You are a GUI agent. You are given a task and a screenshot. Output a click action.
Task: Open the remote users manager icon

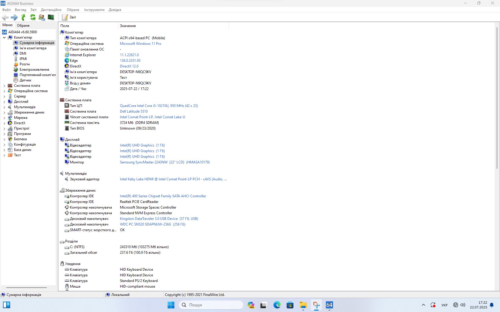42,17
